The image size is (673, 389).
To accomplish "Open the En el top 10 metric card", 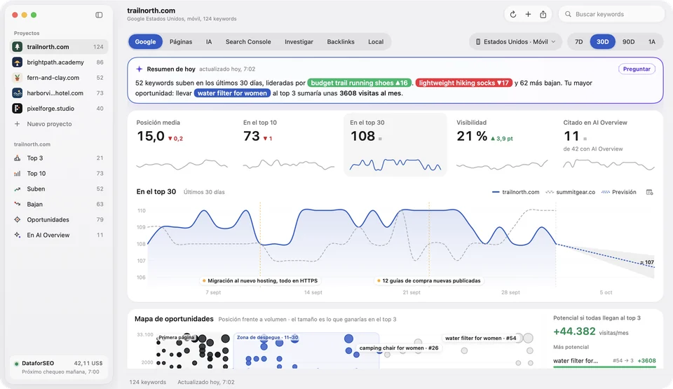I will point(288,144).
